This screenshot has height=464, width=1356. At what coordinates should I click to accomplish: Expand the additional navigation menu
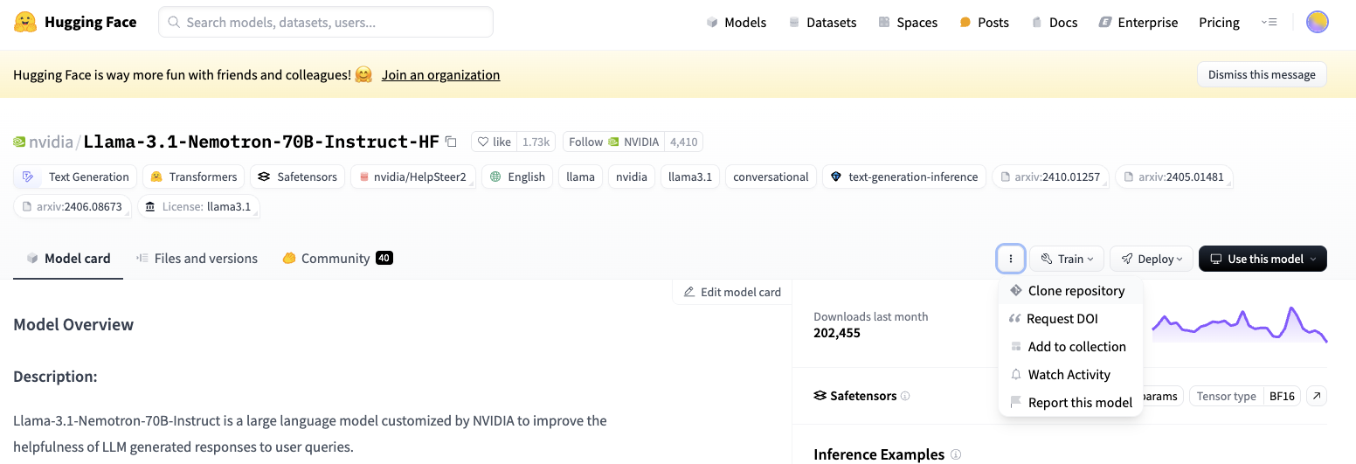point(1270,22)
